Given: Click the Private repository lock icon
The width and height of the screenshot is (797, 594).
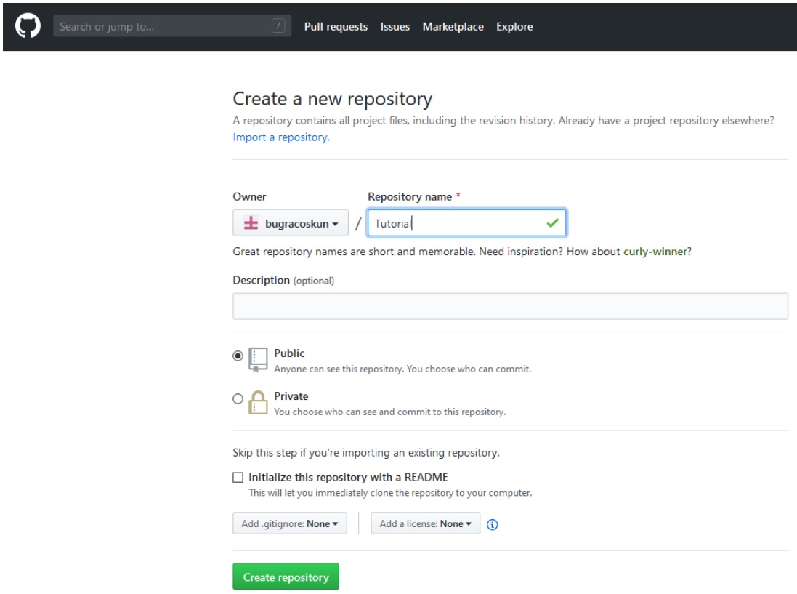Looking at the screenshot, I should (x=258, y=402).
